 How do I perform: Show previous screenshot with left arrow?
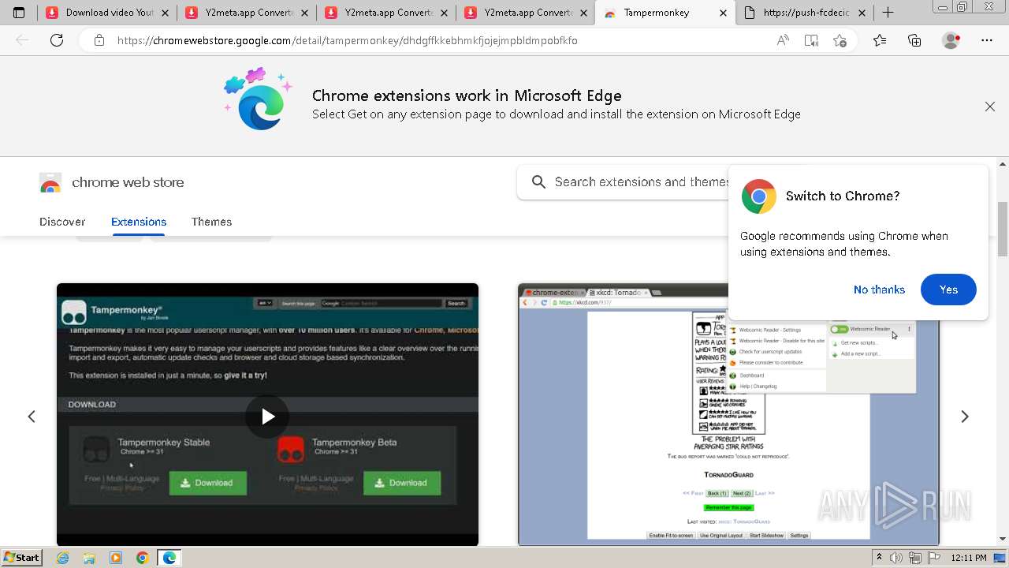tap(32, 417)
